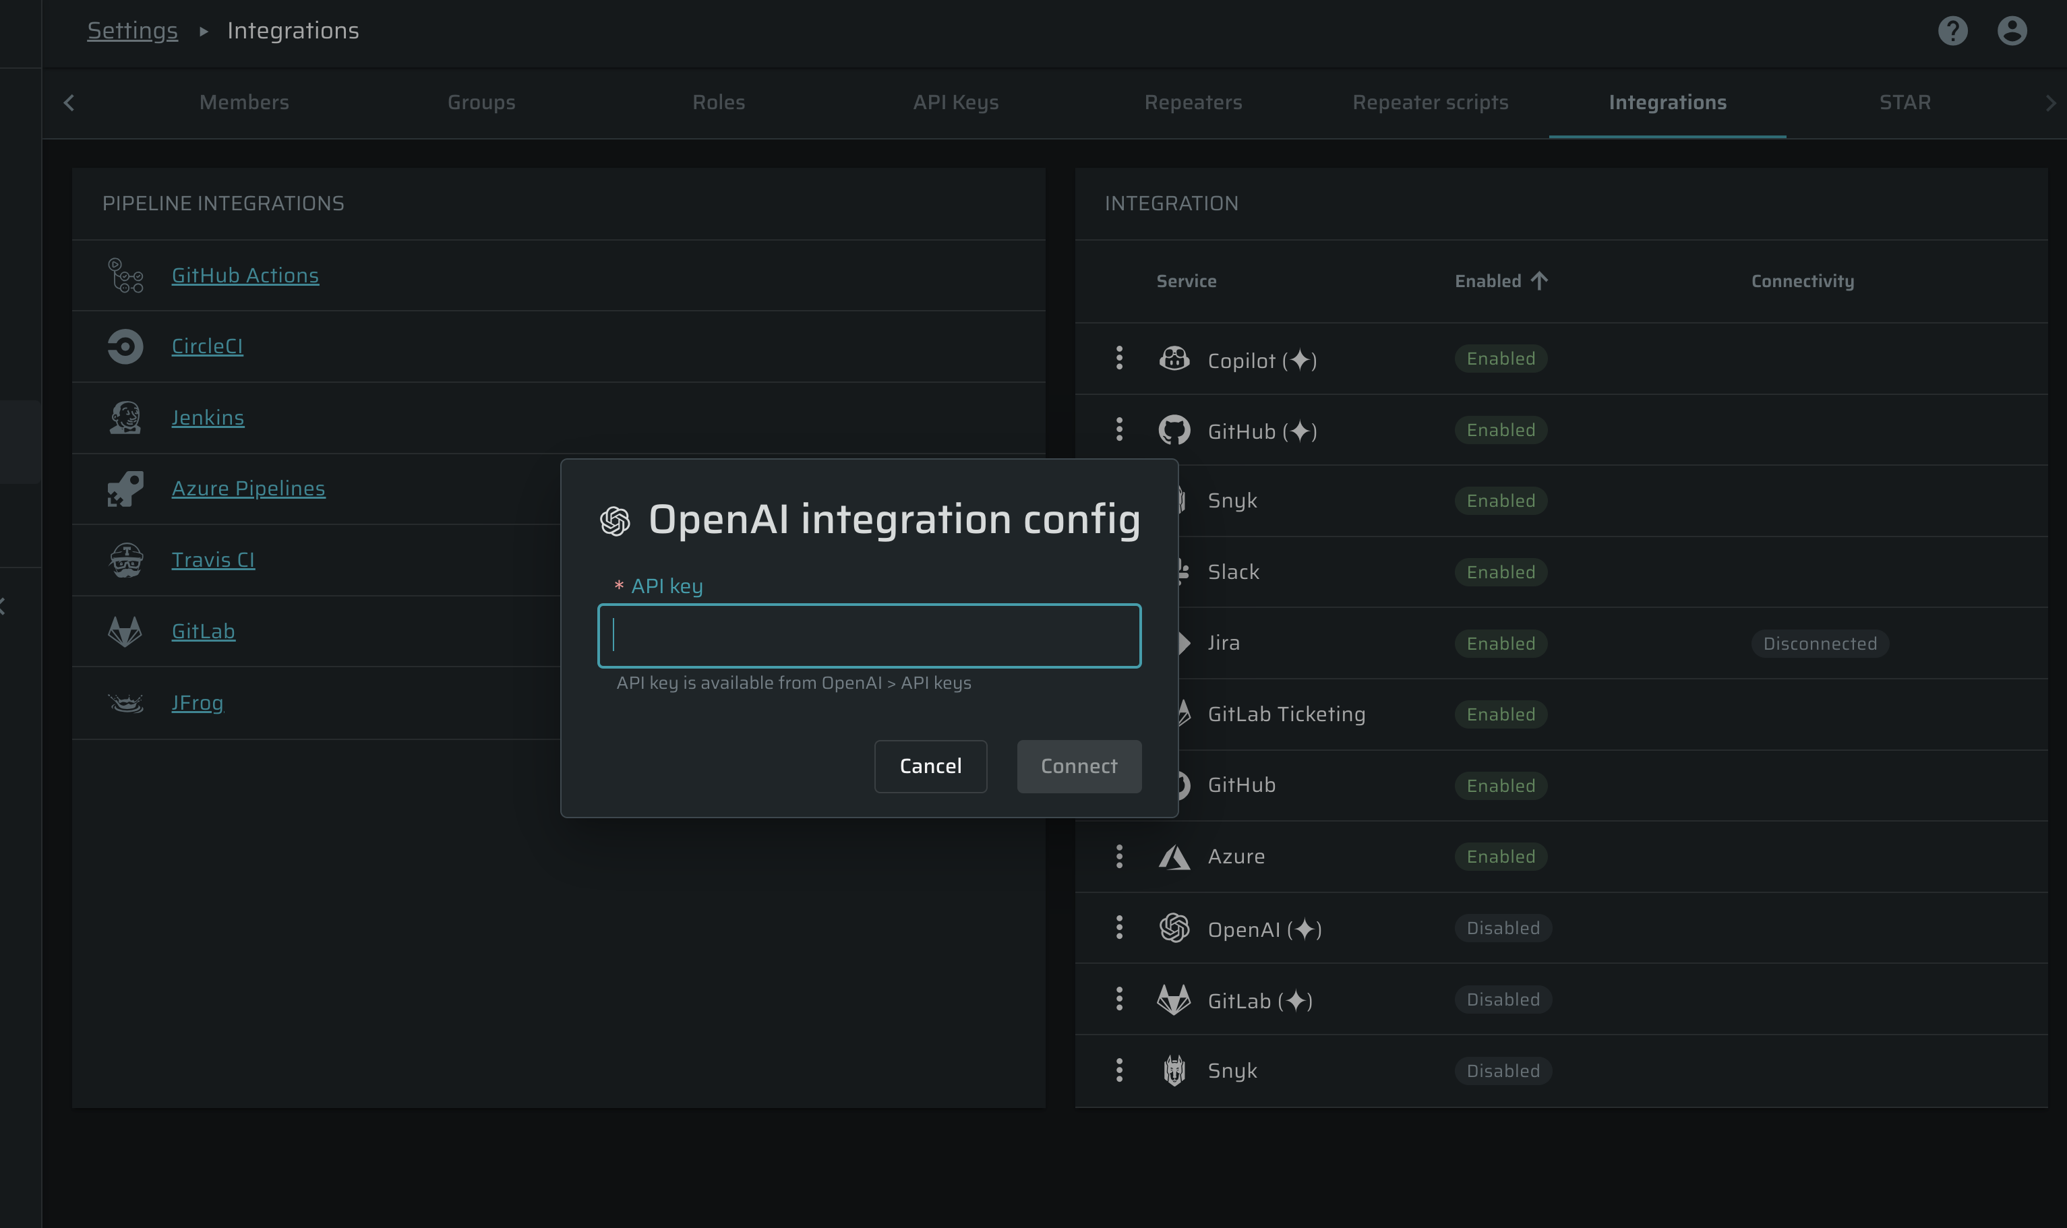Open three-dot menu for Copilot row
2067x1228 pixels.
click(x=1118, y=359)
